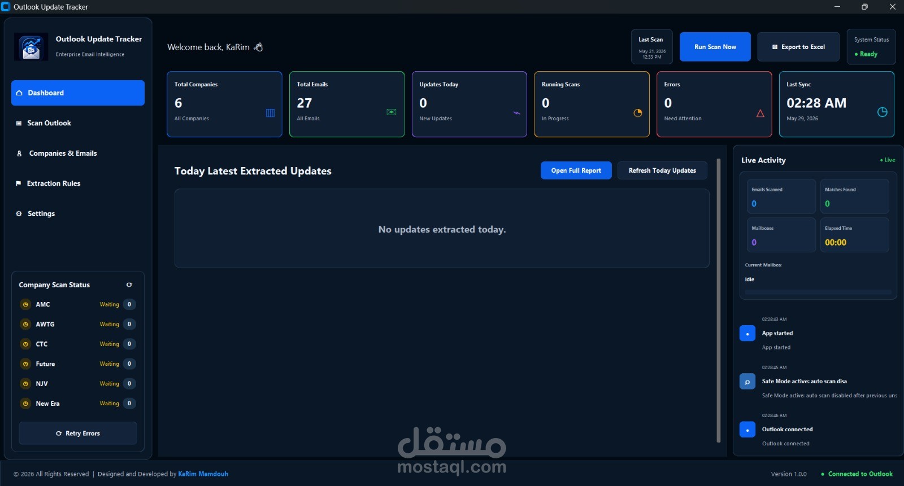This screenshot has height=486, width=904.
Task: Click the Emails Scanned counter tile
Action: [781, 196]
